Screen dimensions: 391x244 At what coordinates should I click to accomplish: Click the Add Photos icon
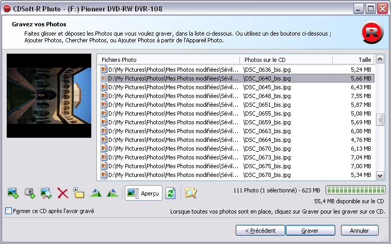[13, 193]
